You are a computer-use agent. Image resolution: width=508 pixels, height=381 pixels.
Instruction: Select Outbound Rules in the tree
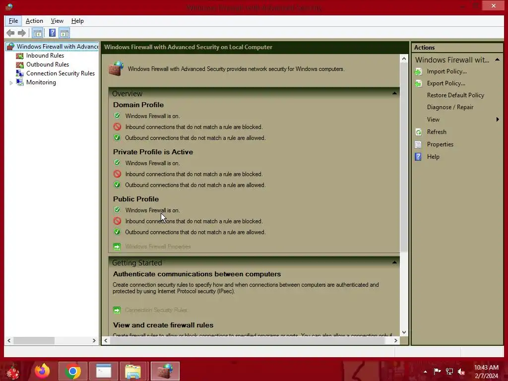click(48, 64)
